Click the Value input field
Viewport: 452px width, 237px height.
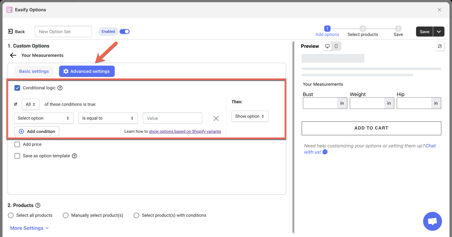[172, 118]
